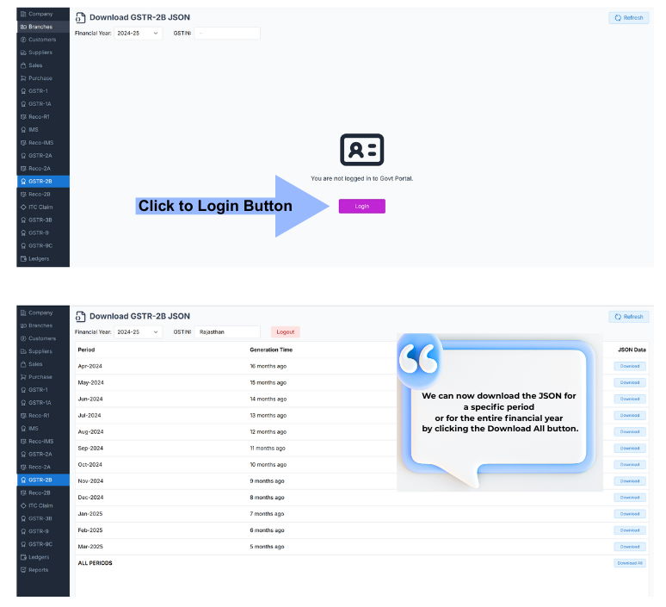Expand Financial Year dropdown on the not-logged-in screen
The height and width of the screenshot is (607, 666).
pyautogui.click(x=138, y=33)
